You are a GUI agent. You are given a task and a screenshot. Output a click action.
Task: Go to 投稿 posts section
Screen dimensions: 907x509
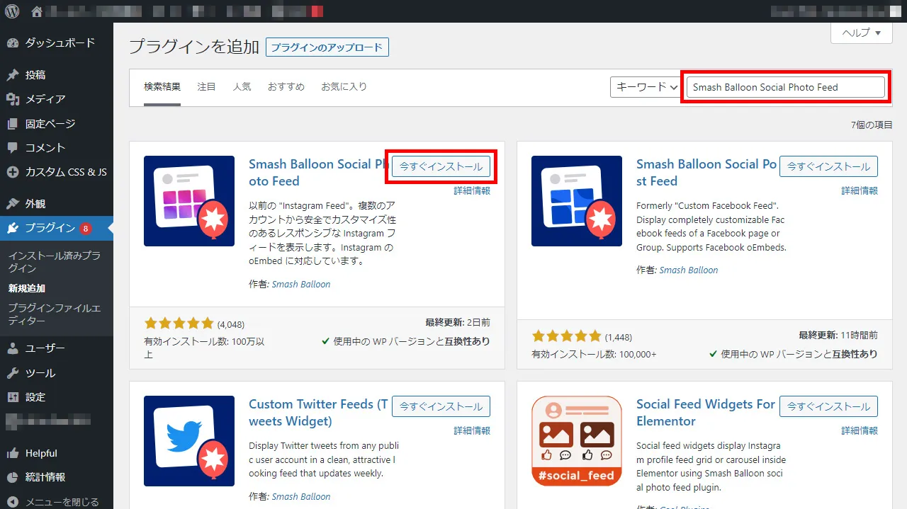pos(35,75)
